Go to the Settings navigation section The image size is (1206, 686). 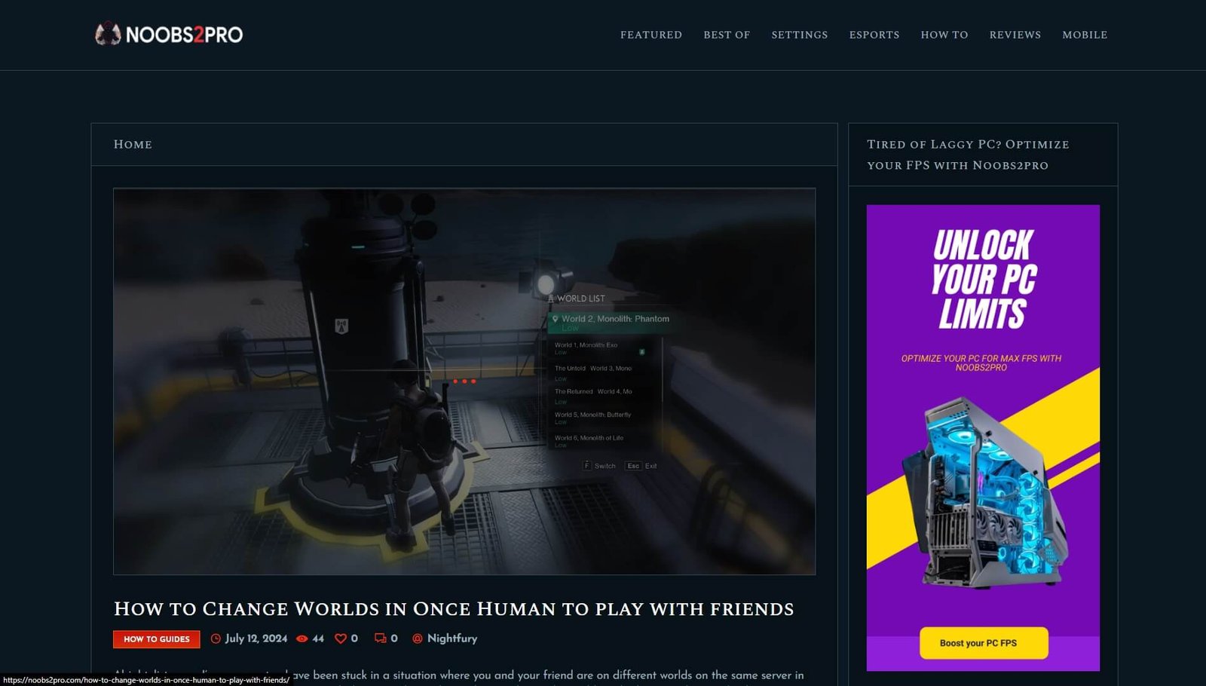799,35
